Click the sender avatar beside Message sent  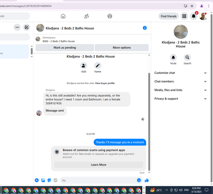39,113
